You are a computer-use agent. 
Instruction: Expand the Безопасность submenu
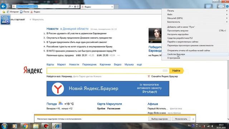tap(195, 22)
